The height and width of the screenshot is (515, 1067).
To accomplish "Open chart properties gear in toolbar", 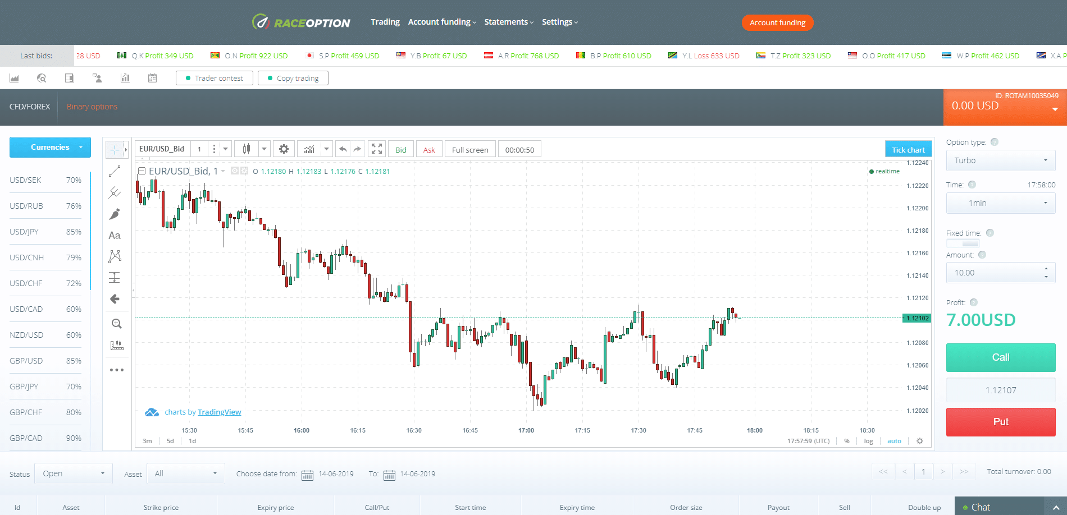I will pyautogui.click(x=284, y=149).
